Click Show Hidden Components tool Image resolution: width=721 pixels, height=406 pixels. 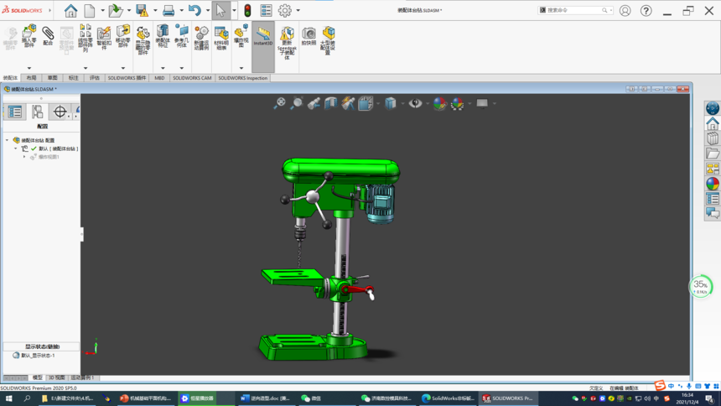tap(143, 40)
